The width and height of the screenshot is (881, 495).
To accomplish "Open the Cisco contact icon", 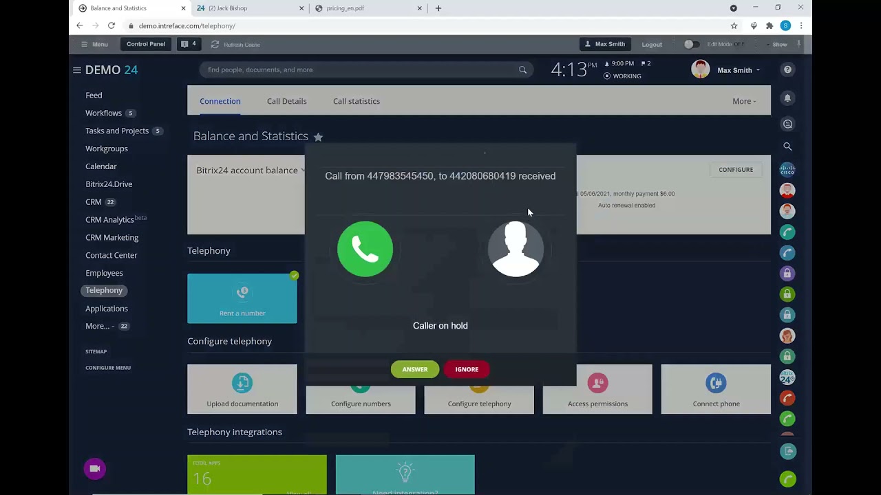I will click(x=787, y=169).
